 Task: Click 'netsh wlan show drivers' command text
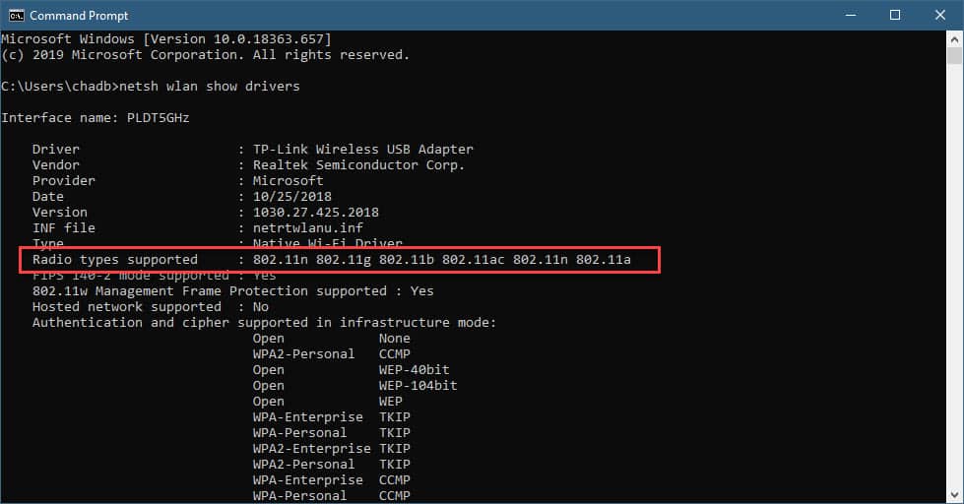pyautogui.click(x=209, y=86)
